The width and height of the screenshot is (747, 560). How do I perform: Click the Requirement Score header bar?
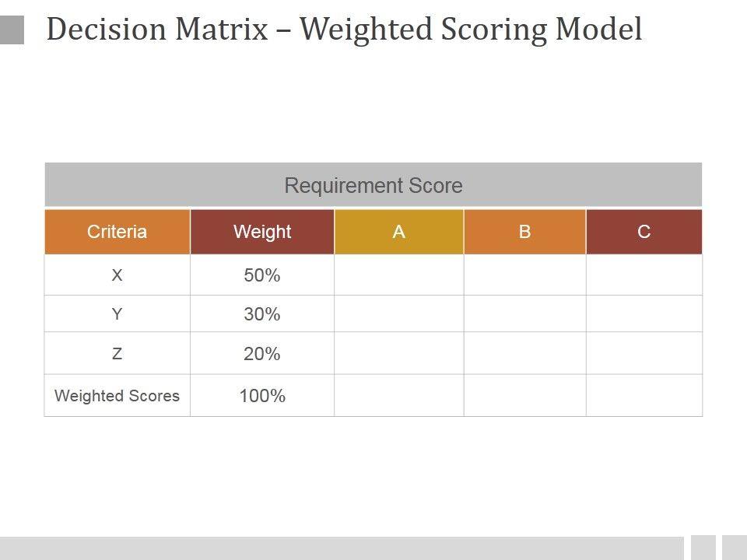(x=373, y=185)
